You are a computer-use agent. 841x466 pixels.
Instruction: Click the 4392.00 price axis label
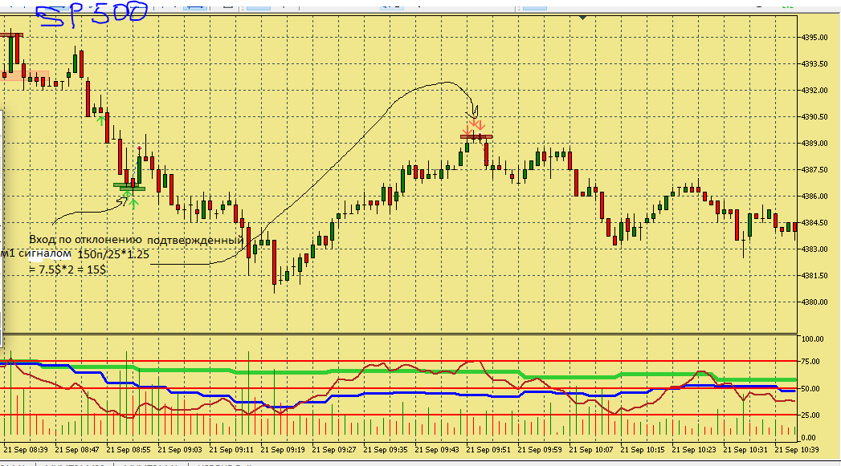814,91
